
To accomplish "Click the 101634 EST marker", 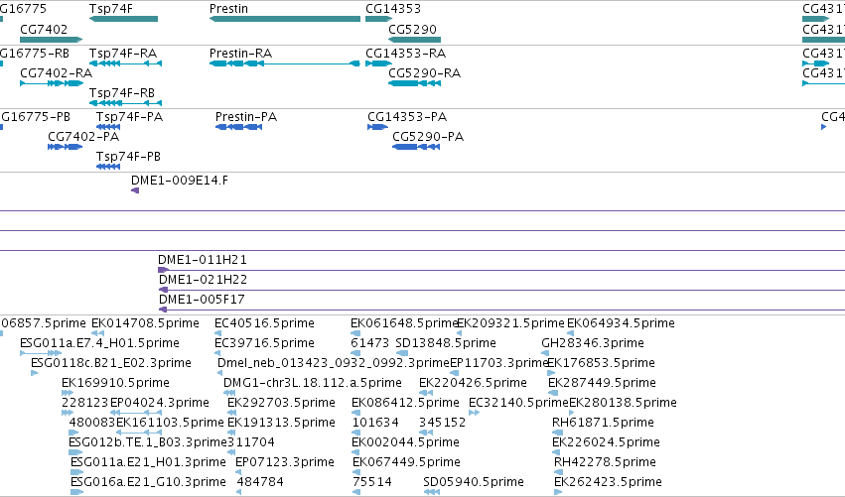I will click(x=357, y=433).
